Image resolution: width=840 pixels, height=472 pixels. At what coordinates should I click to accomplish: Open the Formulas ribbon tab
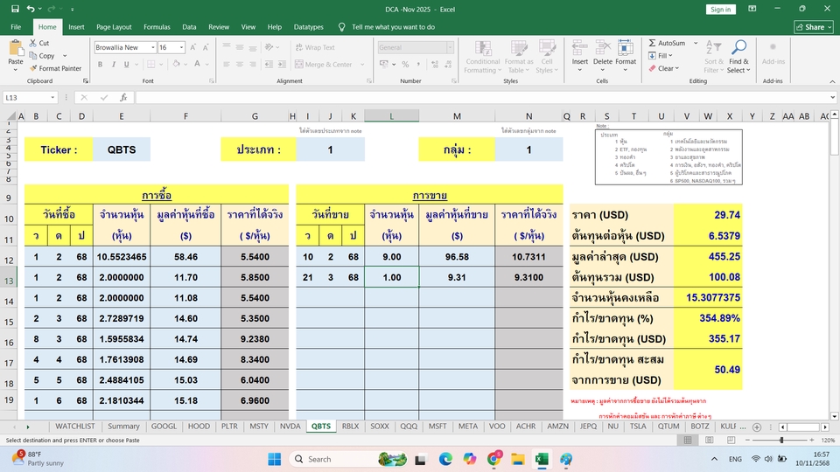coord(157,27)
